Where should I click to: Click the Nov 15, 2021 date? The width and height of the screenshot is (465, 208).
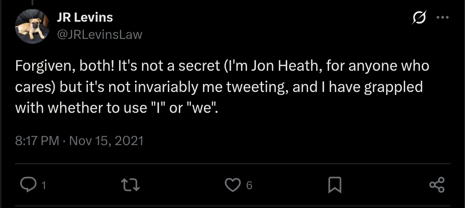pos(107,141)
